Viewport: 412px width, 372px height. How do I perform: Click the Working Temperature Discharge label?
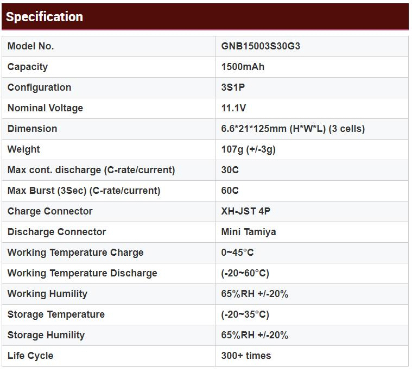point(82,273)
